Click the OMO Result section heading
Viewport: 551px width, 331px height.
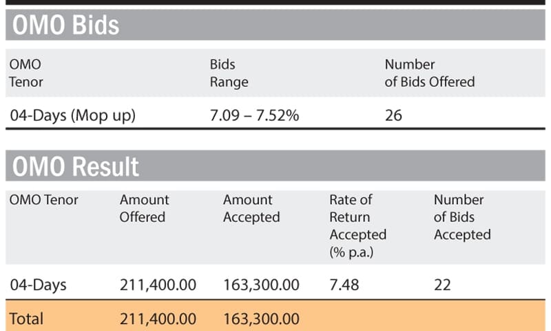click(75, 166)
